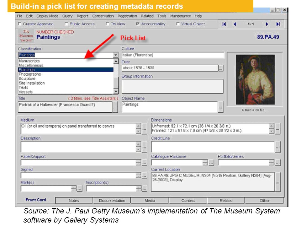Click the 4 media on file link

[254, 110]
